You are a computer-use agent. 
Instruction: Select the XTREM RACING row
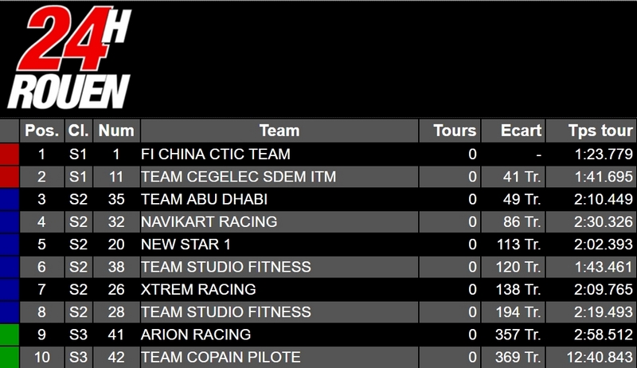318,290
